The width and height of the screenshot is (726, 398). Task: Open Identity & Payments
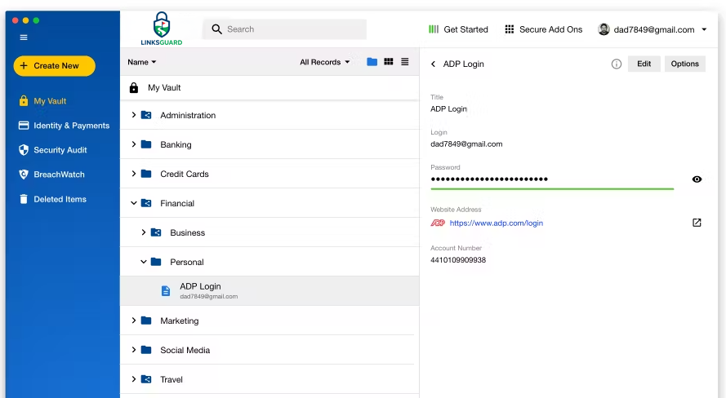click(71, 126)
